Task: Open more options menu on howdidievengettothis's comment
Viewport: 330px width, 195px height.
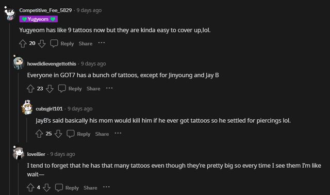Action: tap(109, 88)
